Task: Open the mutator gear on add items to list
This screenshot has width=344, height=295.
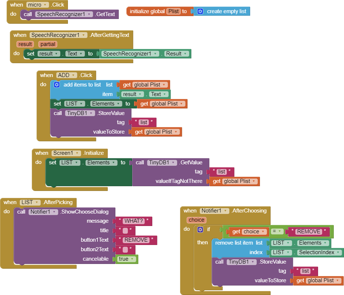Action: click(x=57, y=85)
